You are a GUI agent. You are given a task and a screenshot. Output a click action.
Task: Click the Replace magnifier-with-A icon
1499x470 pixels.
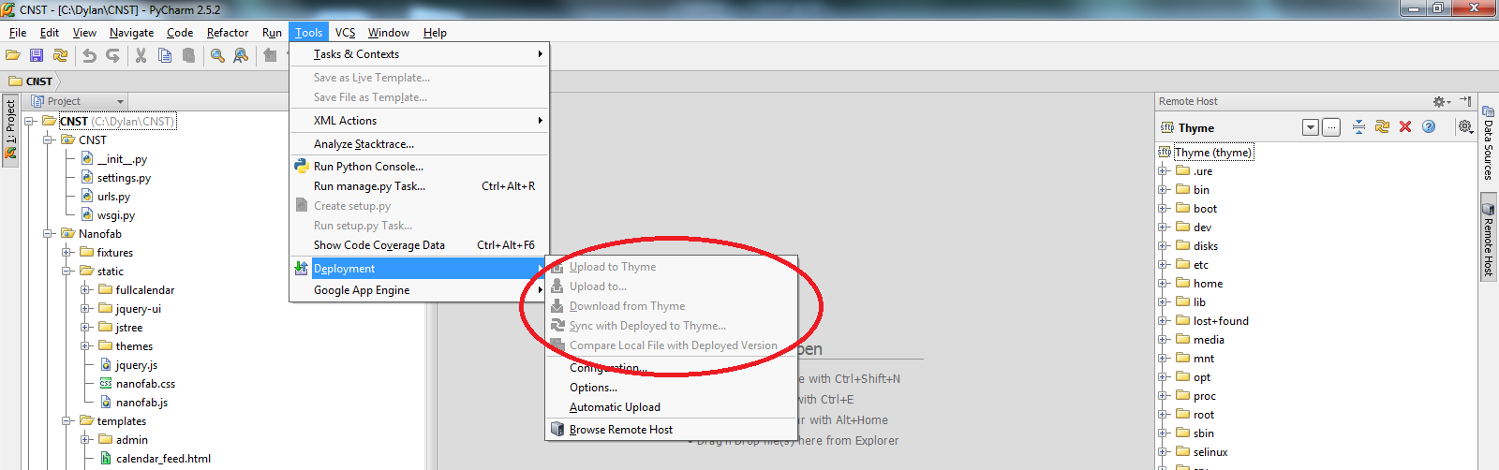241,56
